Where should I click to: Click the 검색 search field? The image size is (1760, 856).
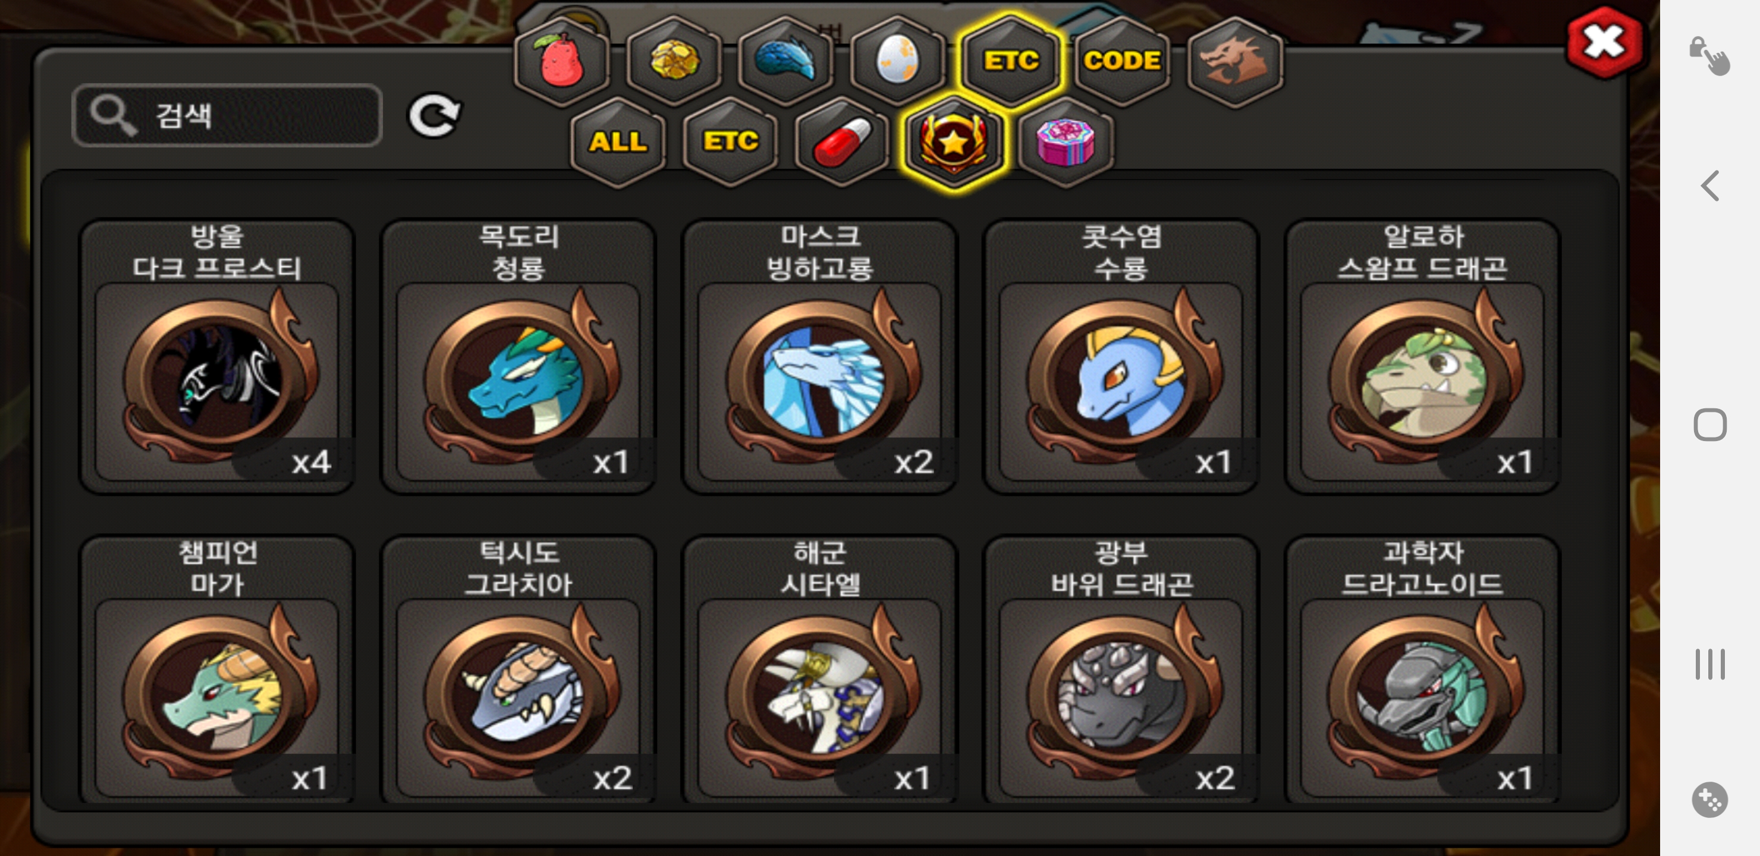(x=227, y=115)
